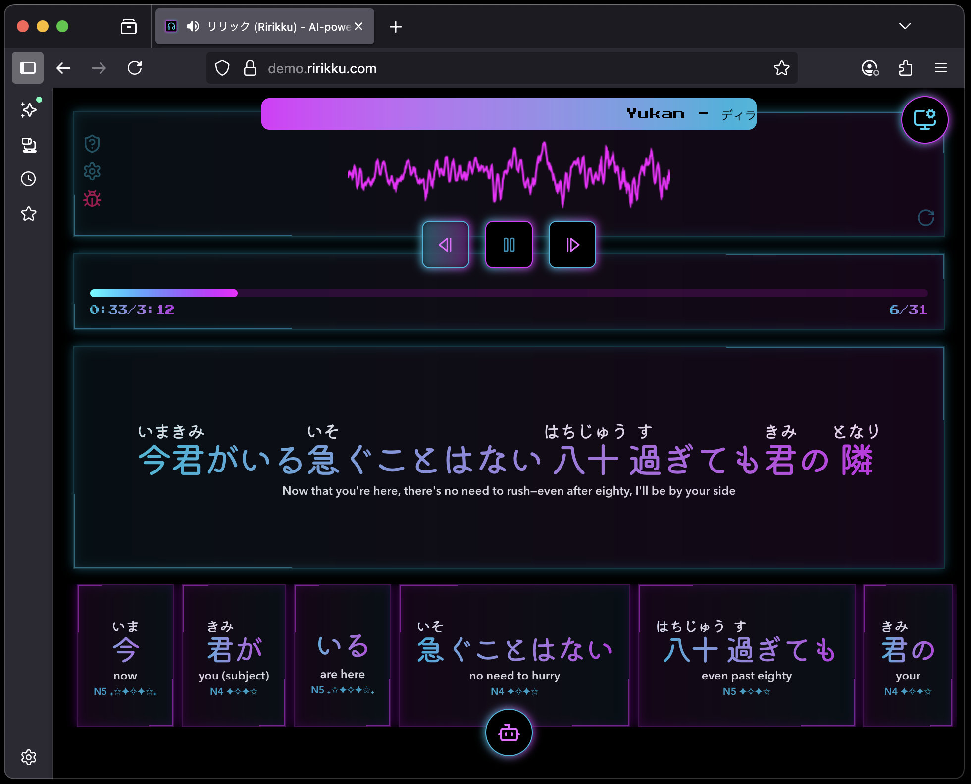Click the help shield question icon
Viewport: 971px width, 784px height.
click(92, 144)
